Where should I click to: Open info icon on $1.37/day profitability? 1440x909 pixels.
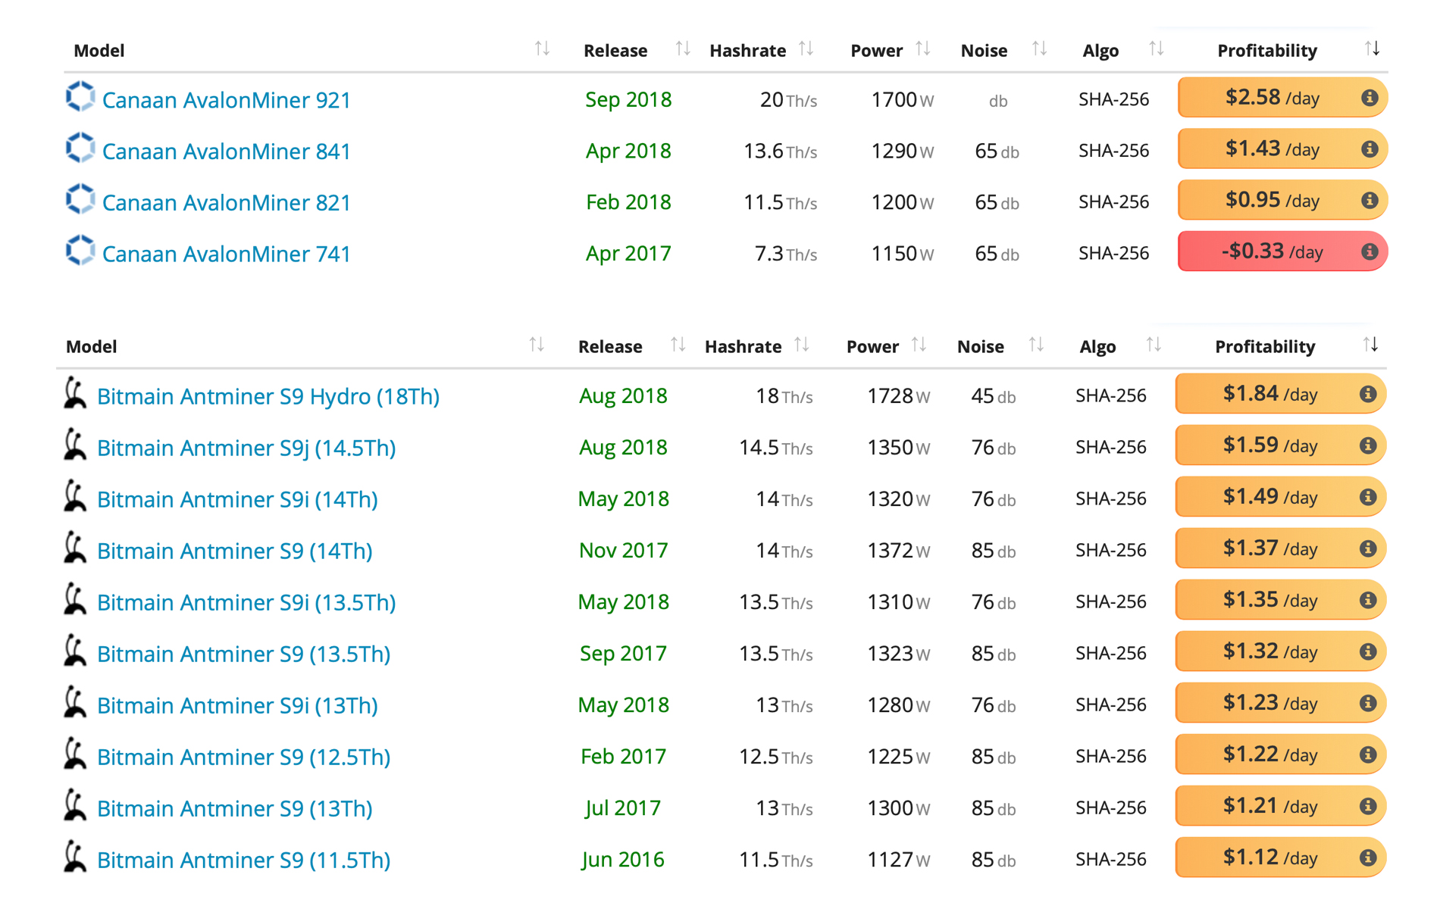pyautogui.click(x=1367, y=548)
